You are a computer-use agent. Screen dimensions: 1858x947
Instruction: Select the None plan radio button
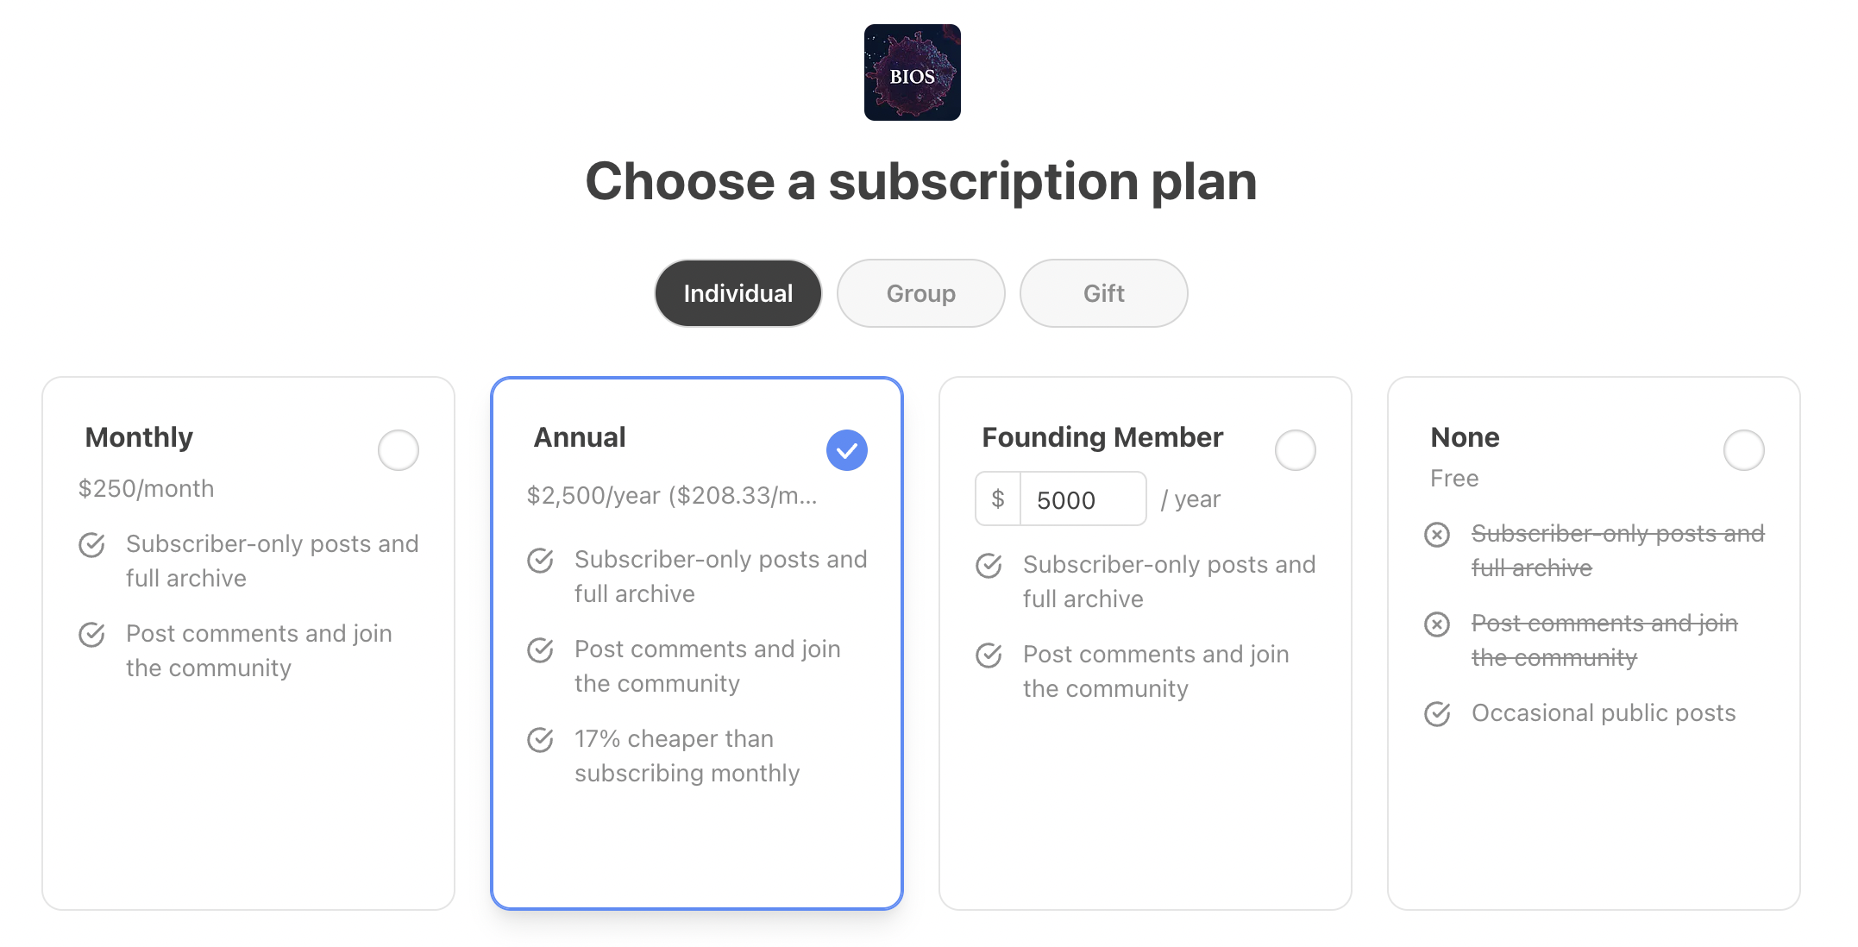pyautogui.click(x=1743, y=449)
